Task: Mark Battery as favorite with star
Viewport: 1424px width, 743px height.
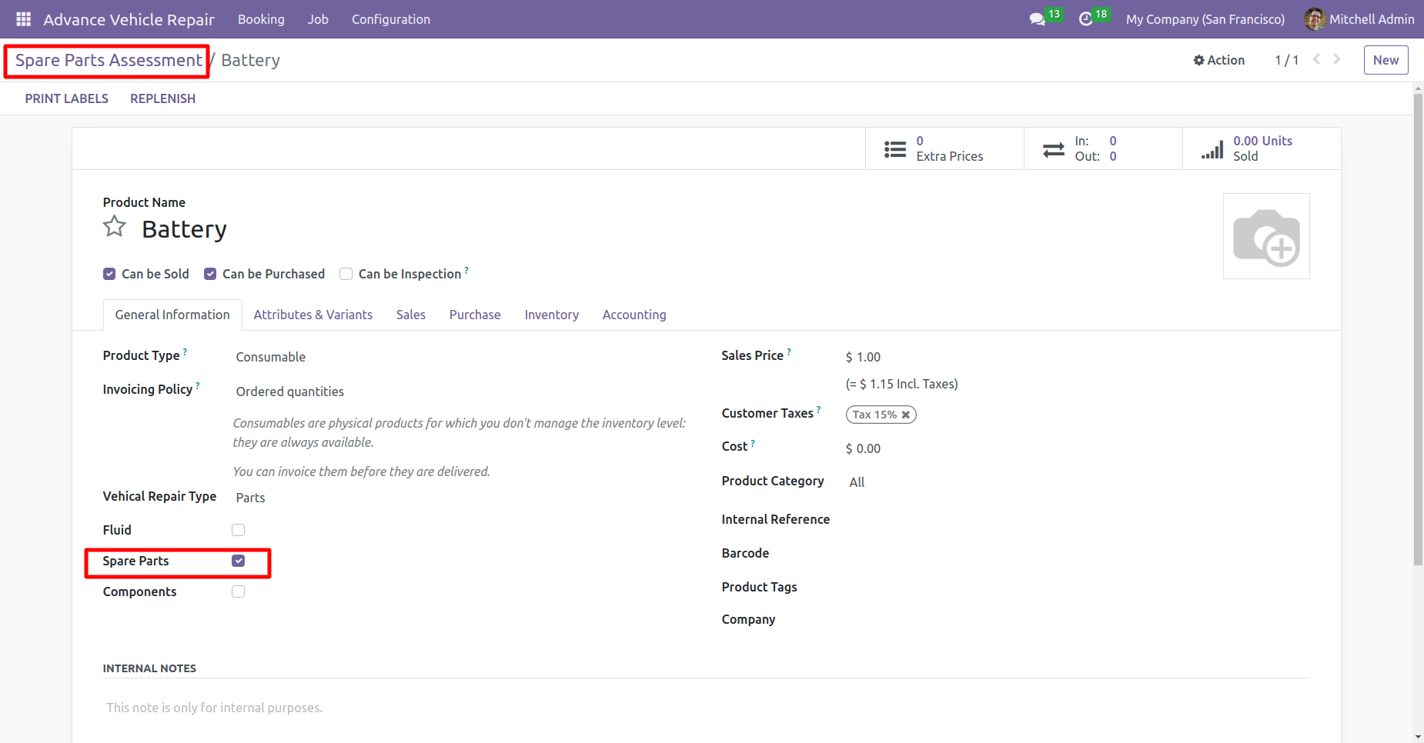Action: pos(115,227)
